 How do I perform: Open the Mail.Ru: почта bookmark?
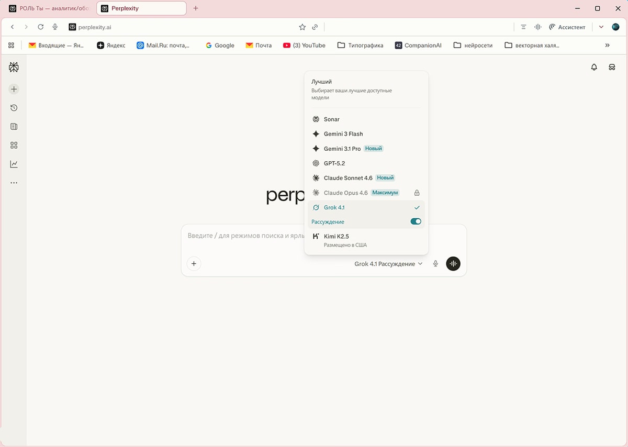163,46
